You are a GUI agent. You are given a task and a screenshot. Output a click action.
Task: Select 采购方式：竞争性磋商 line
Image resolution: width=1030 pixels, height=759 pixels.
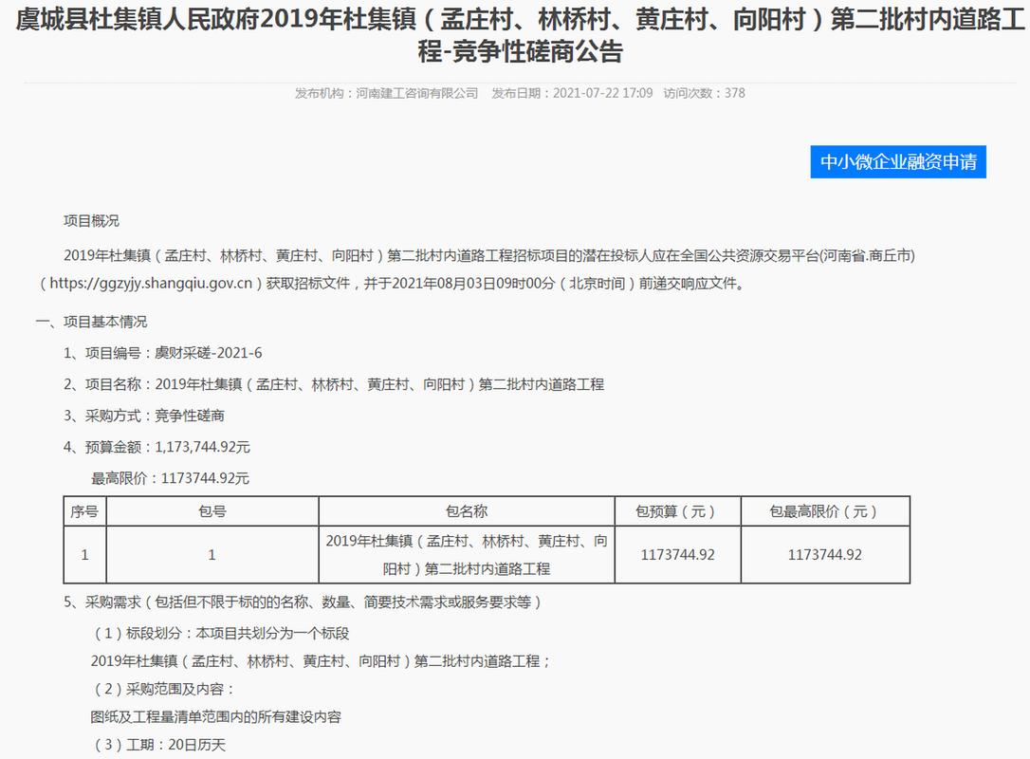(x=144, y=416)
